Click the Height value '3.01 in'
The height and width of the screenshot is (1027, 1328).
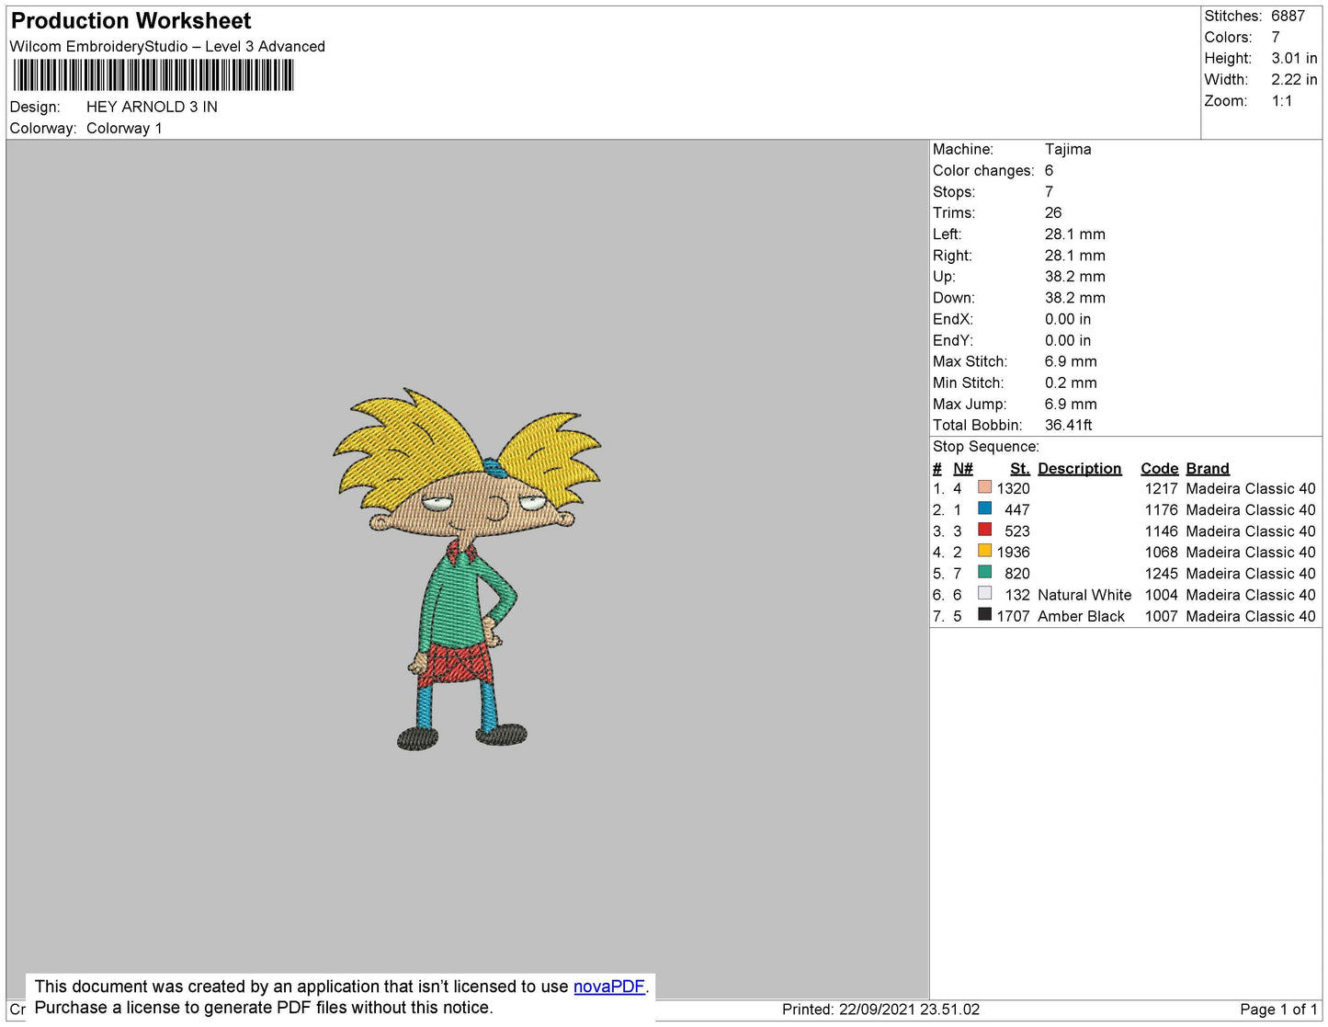point(1294,58)
